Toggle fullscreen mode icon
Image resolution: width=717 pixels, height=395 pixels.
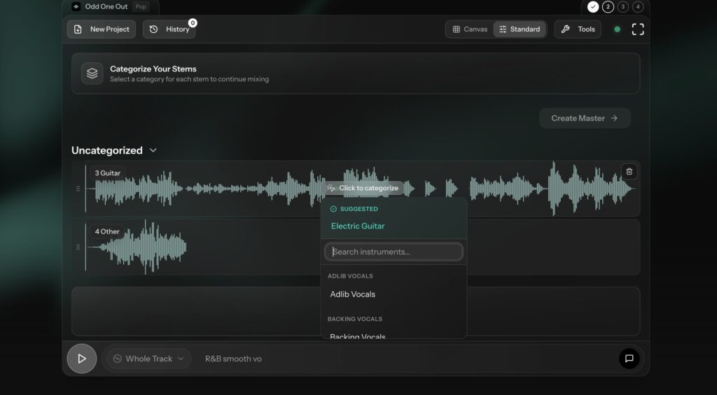638,29
